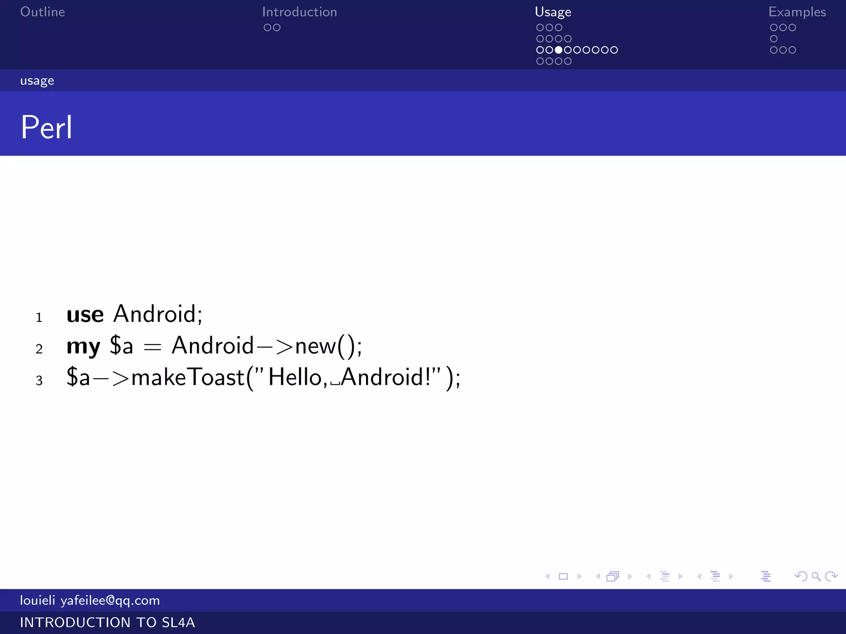Image resolution: width=846 pixels, height=634 pixels.
Task: Click line number 2 of the listing
Action: [x=39, y=349]
